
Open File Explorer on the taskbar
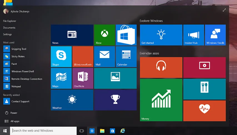(102, 131)
